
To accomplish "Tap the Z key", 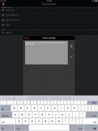I will click(x=19, y=121).
